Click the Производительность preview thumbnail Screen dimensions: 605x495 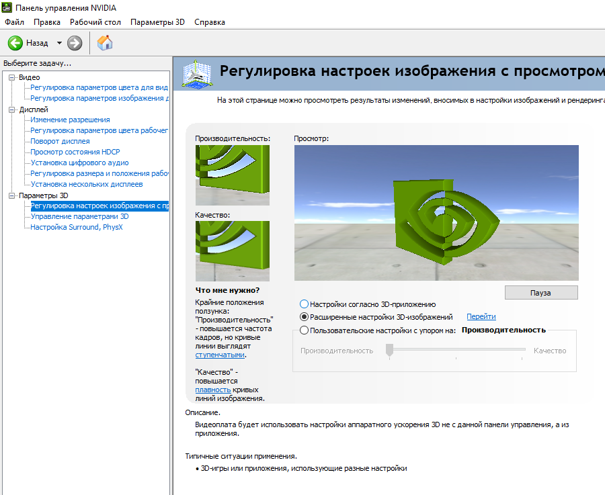pos(233,175)
